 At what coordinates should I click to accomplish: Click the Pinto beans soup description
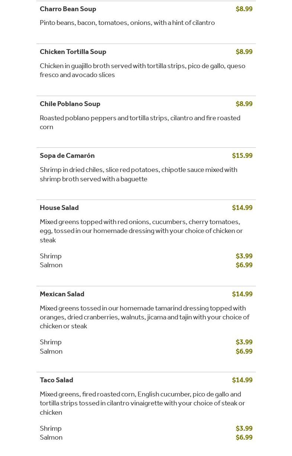pyautogui.click(x=127, y=23)
